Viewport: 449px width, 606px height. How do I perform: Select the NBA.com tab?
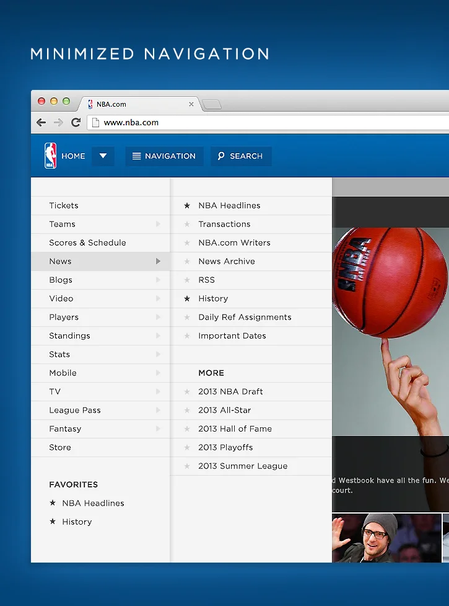click(x=141, y=104)
